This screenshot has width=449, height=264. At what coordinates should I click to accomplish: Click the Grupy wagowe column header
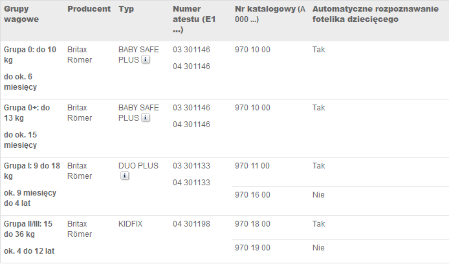tap(21, 14)
